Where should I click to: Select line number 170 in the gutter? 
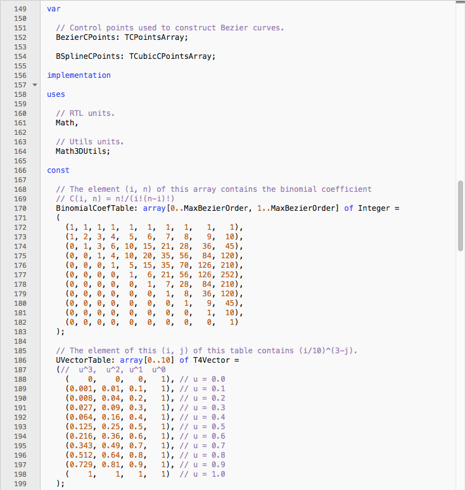point(19,208)
